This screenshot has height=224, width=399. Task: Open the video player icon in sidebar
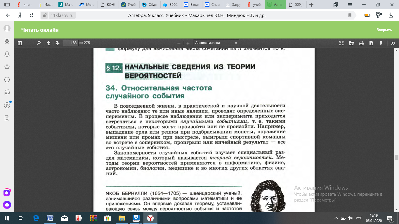[x=7, y=105]
